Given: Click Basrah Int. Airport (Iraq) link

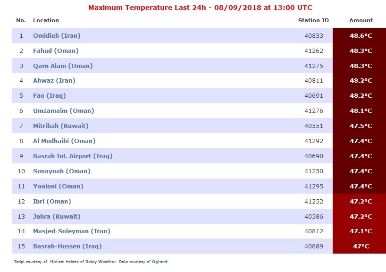Looking at the screenshot, I should pyautogui.click(x=73, y=156).
